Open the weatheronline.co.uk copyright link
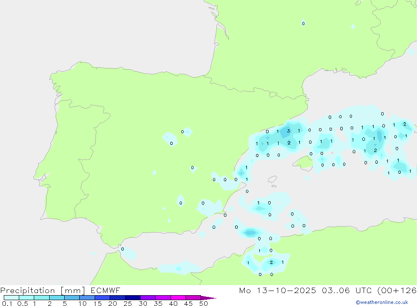This screenshot has width=417, height=306. coord(382,302)
